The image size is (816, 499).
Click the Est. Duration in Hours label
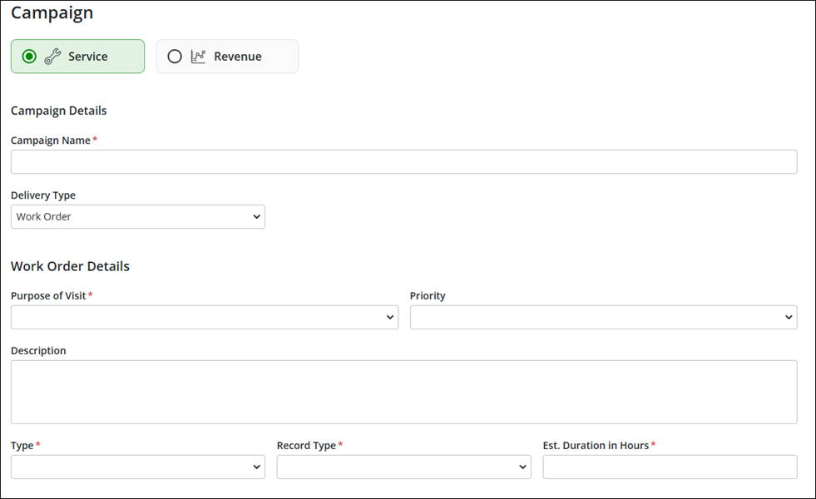point(596,446)
